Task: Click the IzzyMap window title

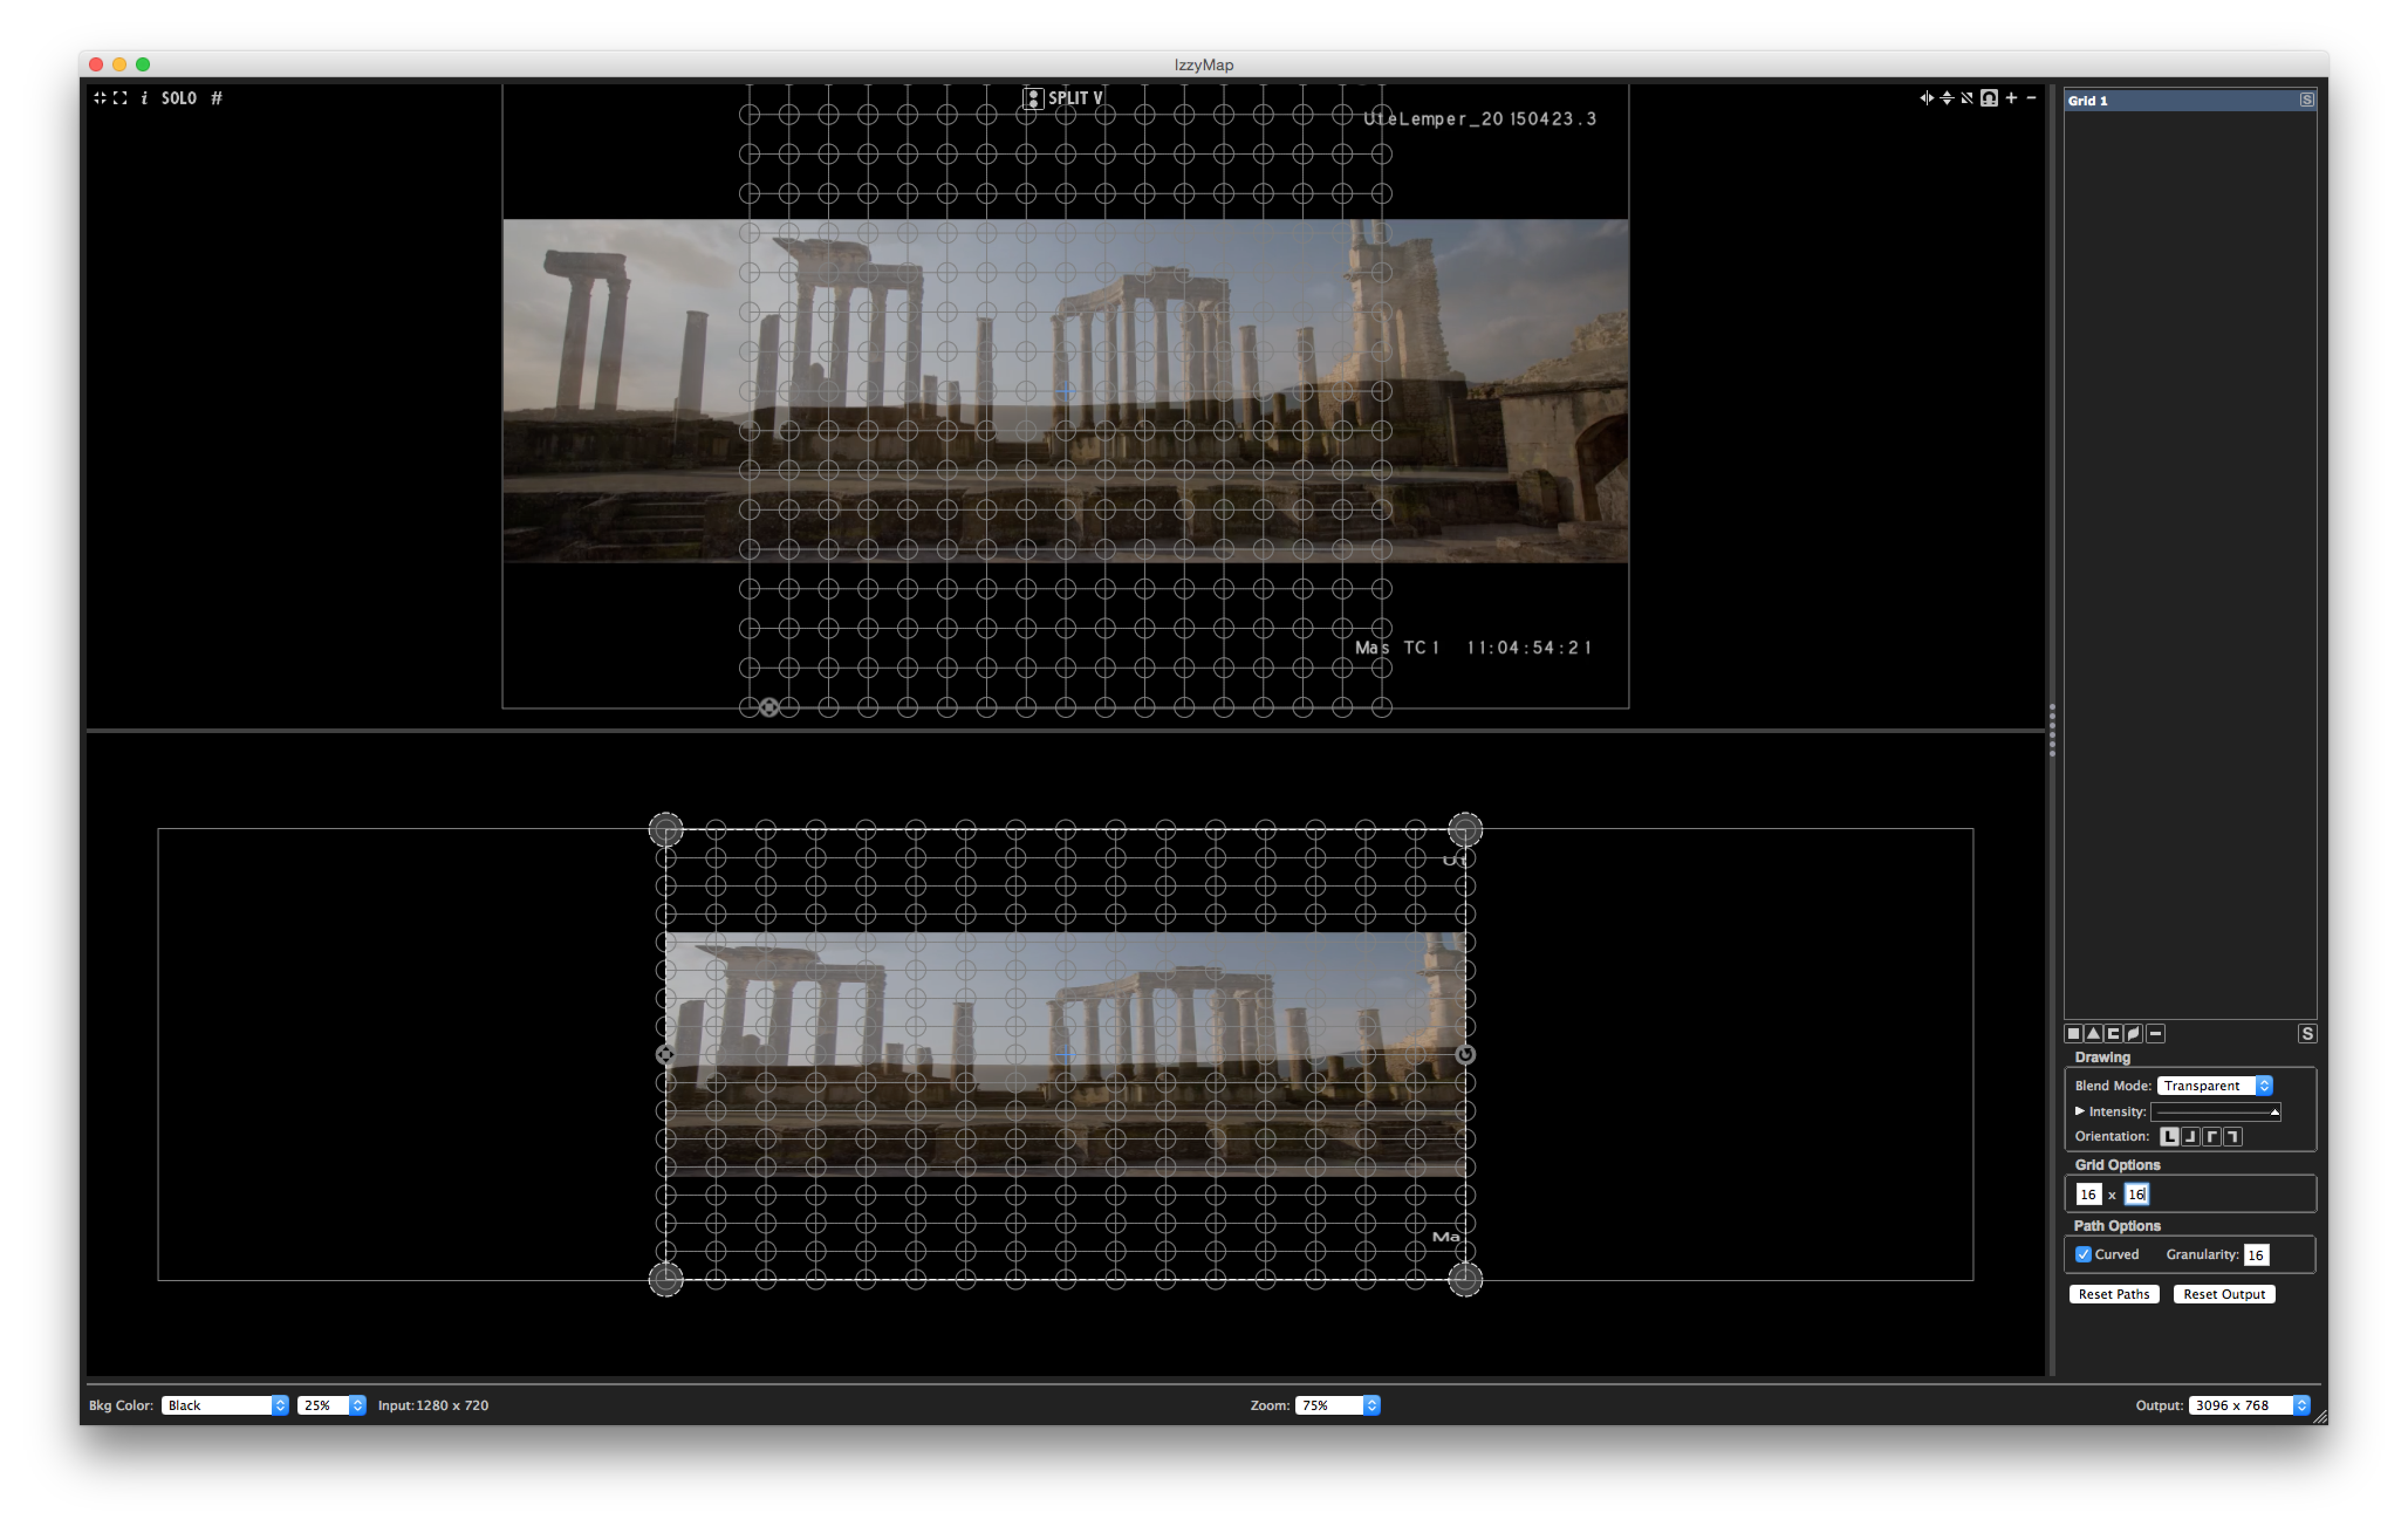Action: coord(1204,65)
